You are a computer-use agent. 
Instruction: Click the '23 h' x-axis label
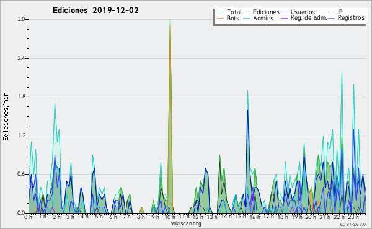point(353,217)
